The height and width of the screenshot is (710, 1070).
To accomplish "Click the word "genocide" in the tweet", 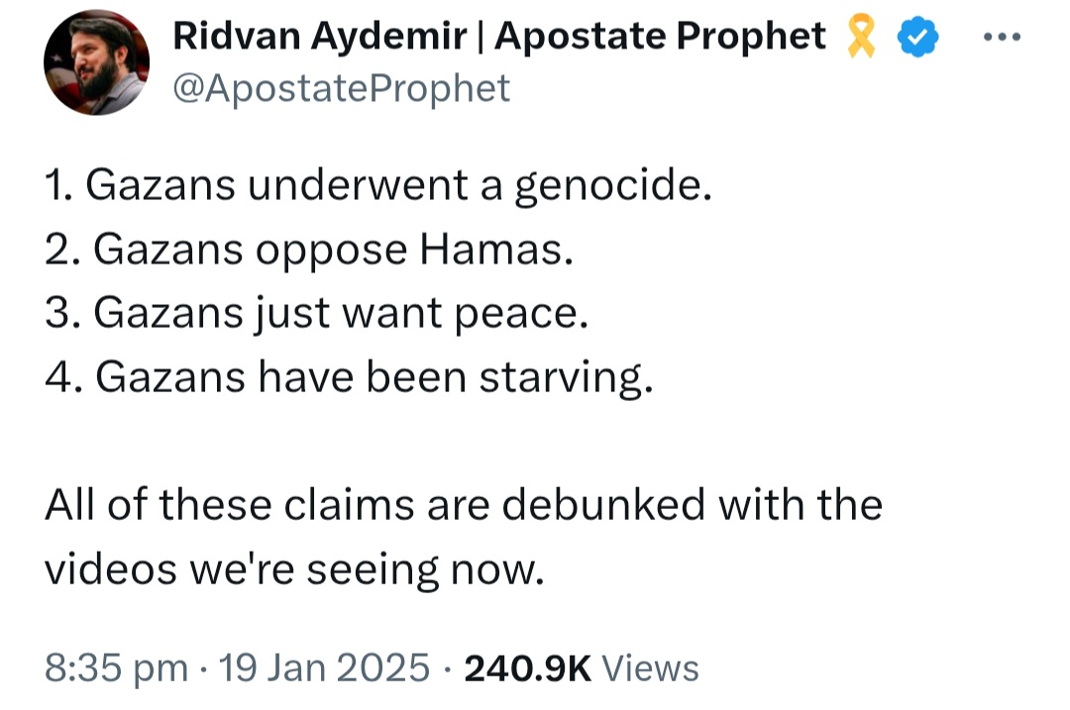I will click(x=607, y=187).
